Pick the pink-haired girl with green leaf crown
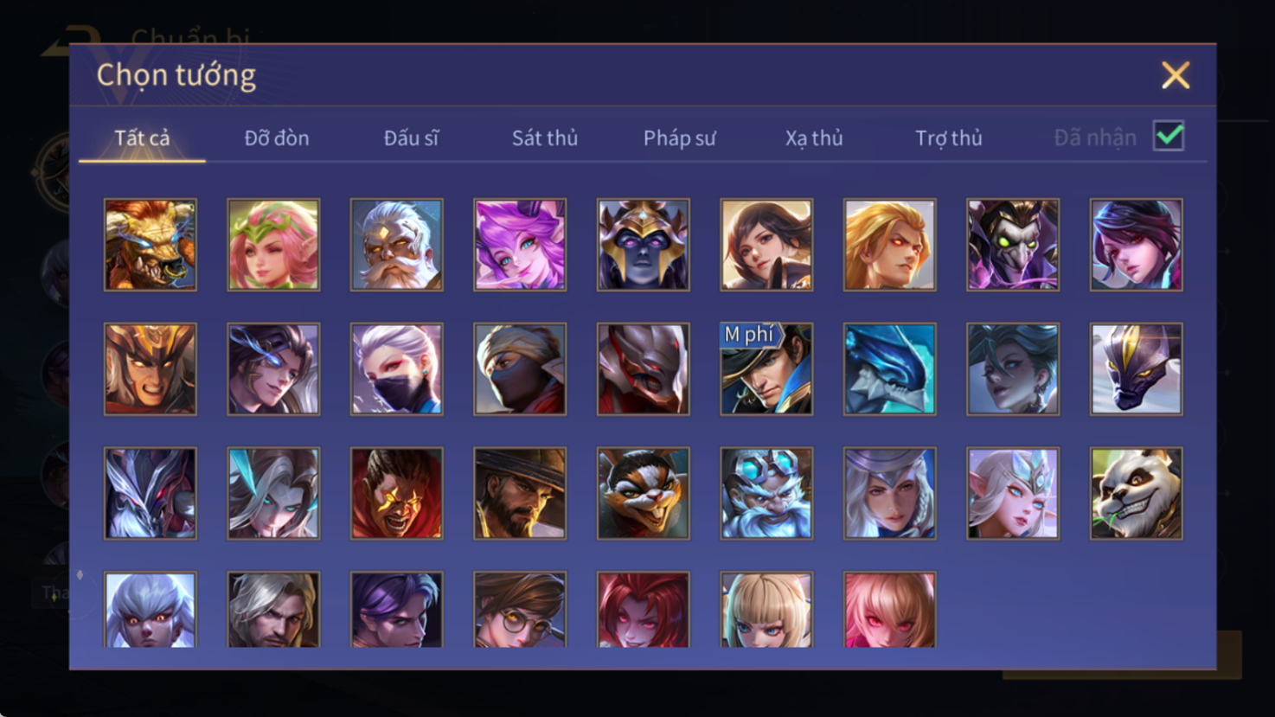 (x=273, y=245)
